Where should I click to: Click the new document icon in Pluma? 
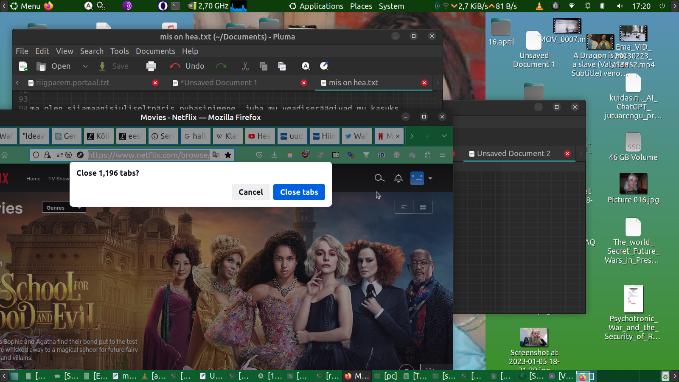pyautogui.click(x=23, y=66)
